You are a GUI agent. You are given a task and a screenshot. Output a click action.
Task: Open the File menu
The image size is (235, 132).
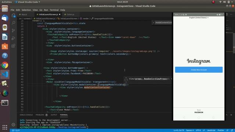pyautogui.click(x=12, y=10)
